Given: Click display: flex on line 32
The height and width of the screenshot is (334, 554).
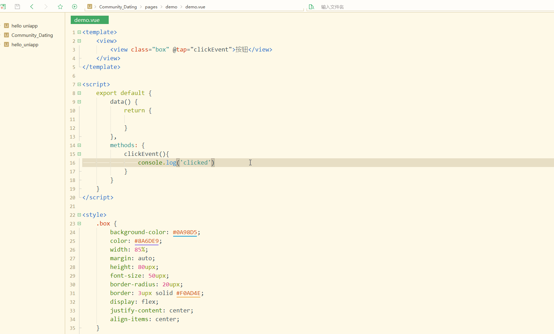Looking at the screenshot, I should pos(134,302).
